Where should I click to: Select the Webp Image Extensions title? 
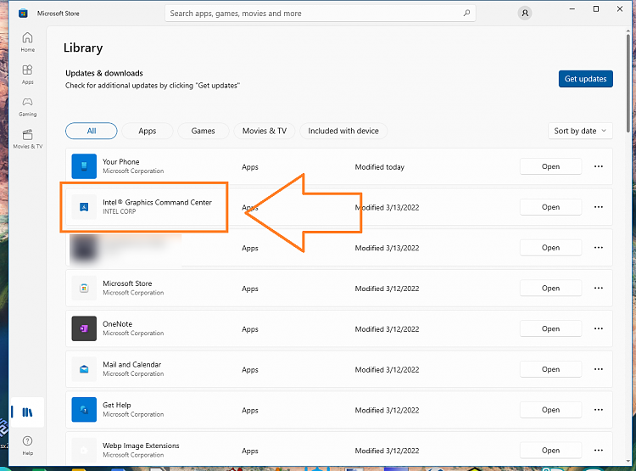point(141,446)
